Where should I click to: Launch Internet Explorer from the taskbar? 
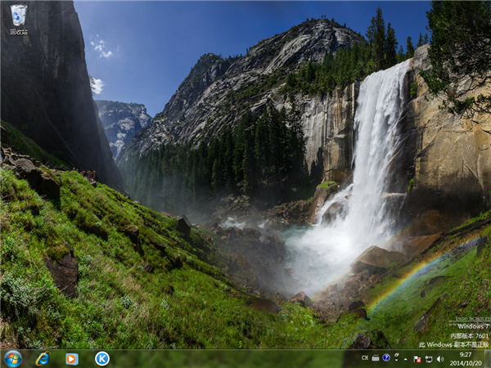point(43,358)
